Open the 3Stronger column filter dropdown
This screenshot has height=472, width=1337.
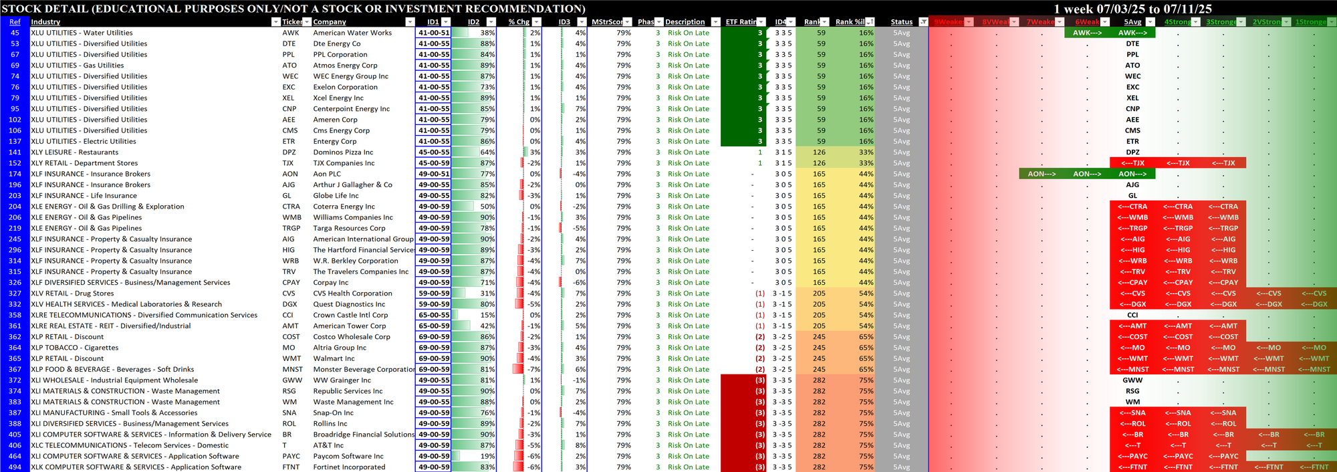pos(1241,22)
